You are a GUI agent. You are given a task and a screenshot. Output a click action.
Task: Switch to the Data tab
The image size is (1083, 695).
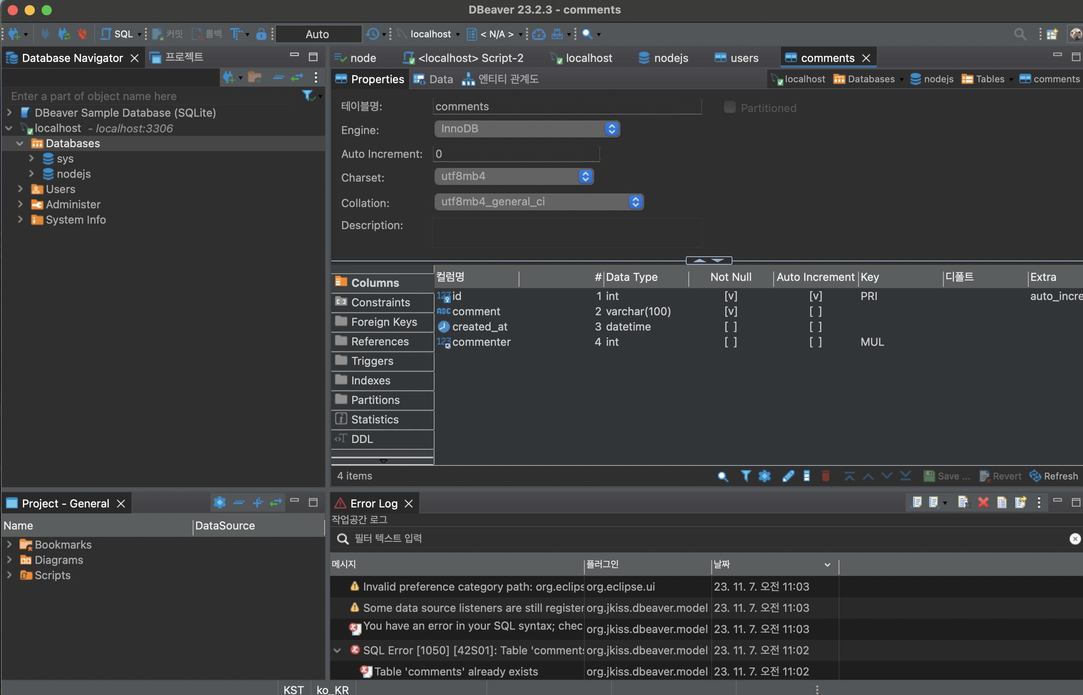coord(433,79)
